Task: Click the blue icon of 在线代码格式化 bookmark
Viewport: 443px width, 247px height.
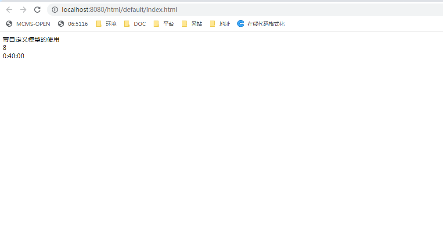Action: pos(241,24)
